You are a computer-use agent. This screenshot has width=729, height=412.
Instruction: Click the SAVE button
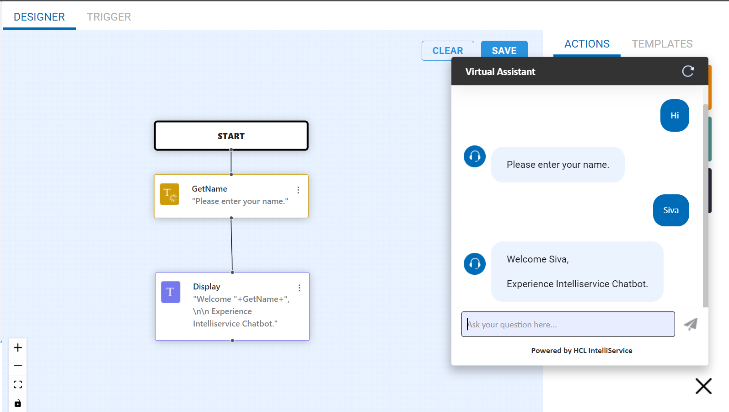[x=504, y=50]
